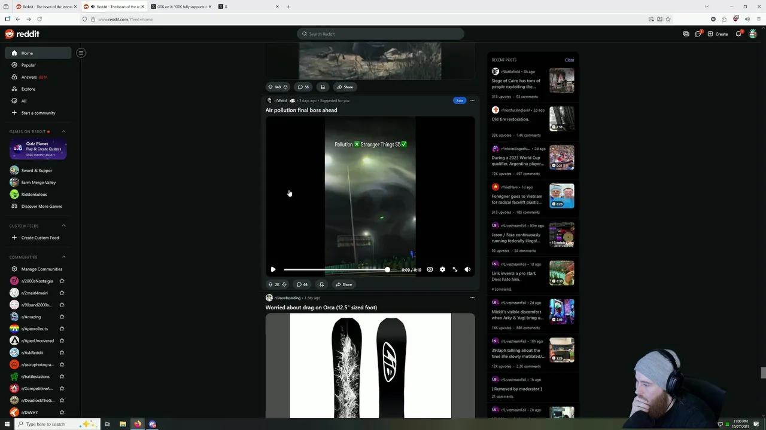Enter video fullscreen mode
Image resolution: width=766 pixels, height=430 pixels.
(x=455, y=269)
